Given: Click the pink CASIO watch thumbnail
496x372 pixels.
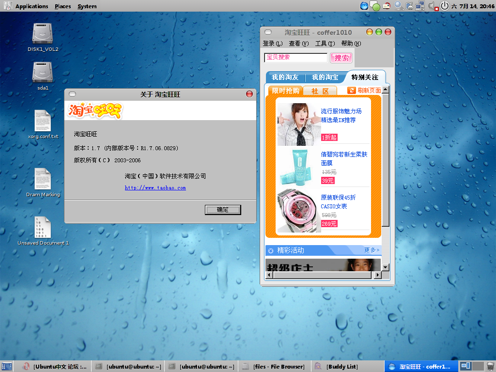Looking at the screenshot, I should pos(299,211).
